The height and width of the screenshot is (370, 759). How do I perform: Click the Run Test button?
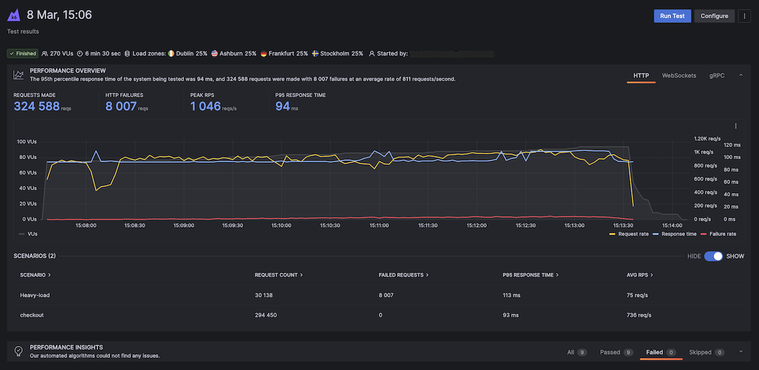tap(672, 16)
